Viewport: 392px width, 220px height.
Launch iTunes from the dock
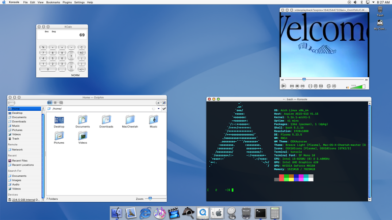pyautogui.click(x=159, y=213)
